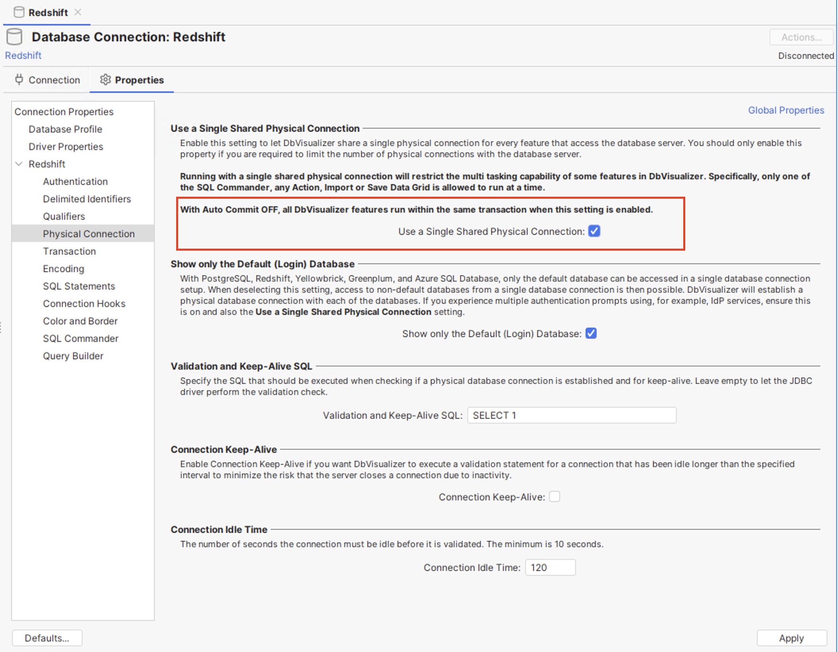Screen dimensions: 838x652
Task: Click the large database icon beside the title
Action: (15, 37)
